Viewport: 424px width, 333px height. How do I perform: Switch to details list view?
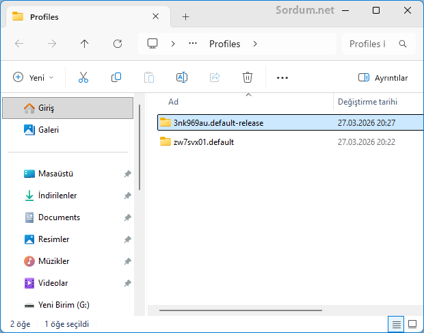pyautogui.click(x=397, y=324)
